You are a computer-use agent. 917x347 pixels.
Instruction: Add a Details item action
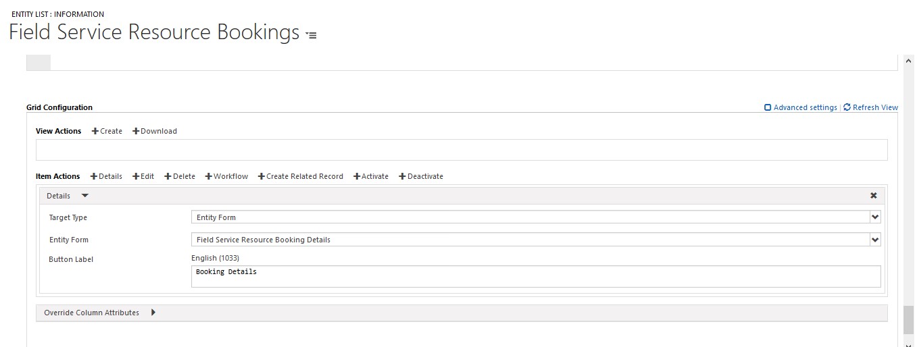pyautogui.click(x=106, y=176)
